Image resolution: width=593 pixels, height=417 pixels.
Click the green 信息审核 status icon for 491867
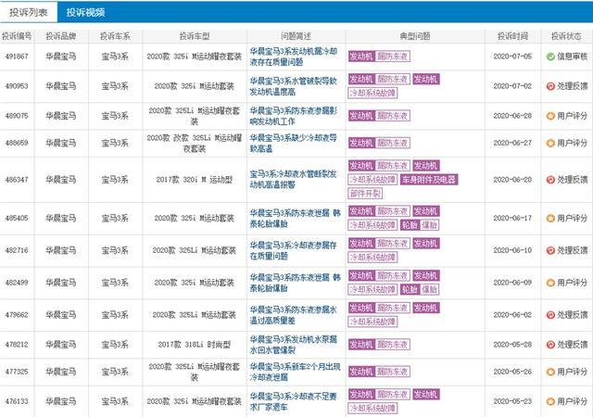550,57
